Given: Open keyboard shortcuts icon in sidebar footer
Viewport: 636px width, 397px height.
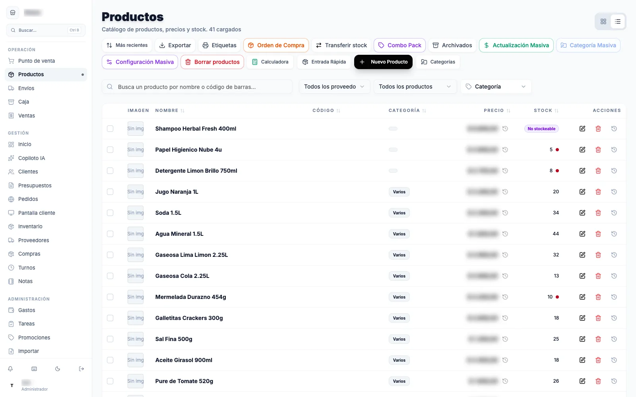Looking at the screenshot, I should coord(34,369).
